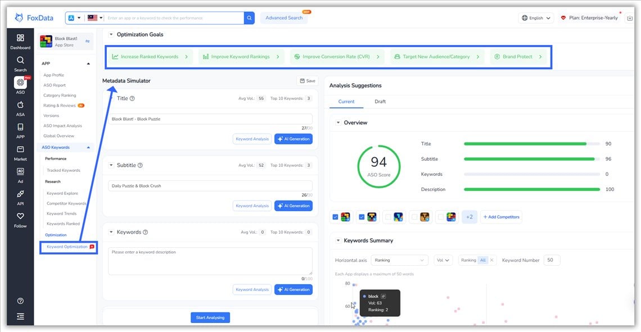This screenshot has height=332, width=641.
Task: Select Brand Protect goal
Action: pyautogui.click(x=518, y=57)
